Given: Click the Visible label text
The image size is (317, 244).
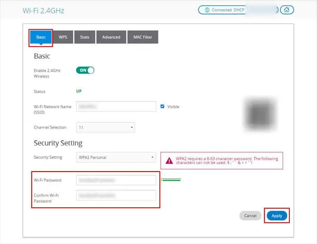Looking at the screenshot, I should [x=173, y=107].
